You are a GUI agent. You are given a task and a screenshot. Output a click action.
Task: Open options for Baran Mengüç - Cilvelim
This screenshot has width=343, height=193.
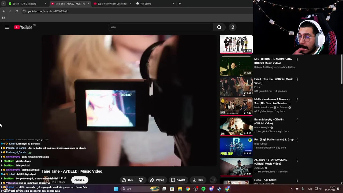coord(297,120)
